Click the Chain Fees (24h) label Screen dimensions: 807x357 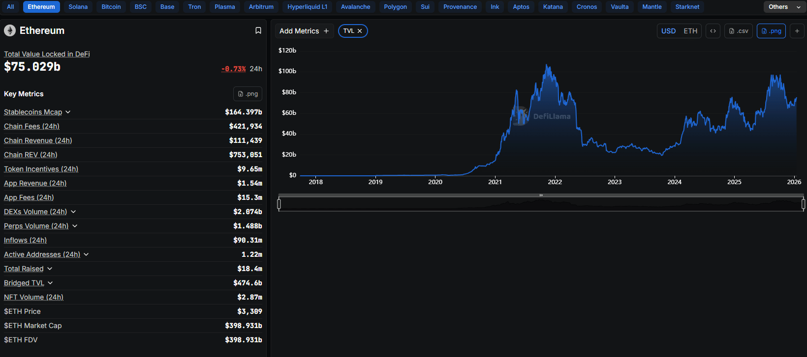point(31,126)
